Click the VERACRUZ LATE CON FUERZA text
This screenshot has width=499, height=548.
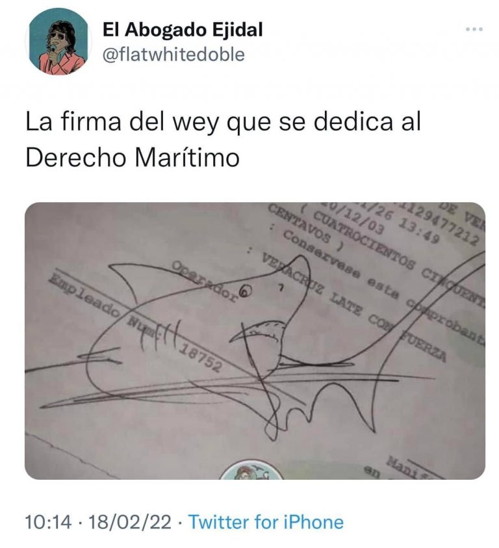point(354,309)
